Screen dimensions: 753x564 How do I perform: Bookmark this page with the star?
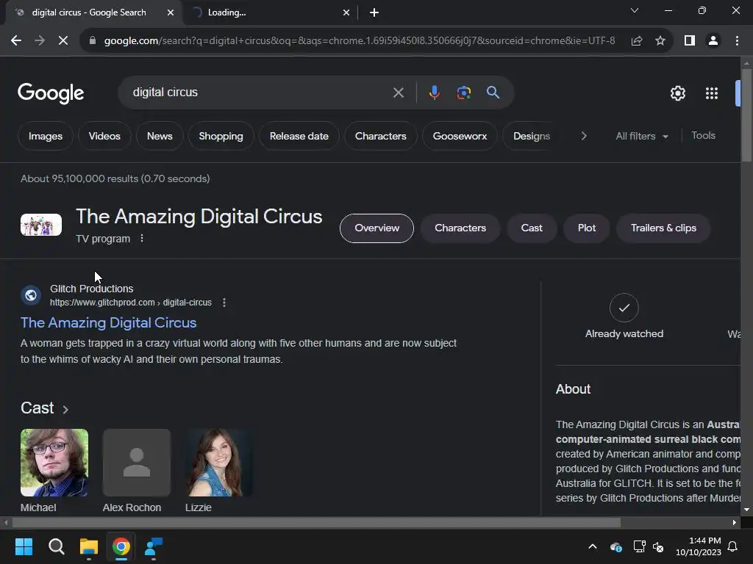click(660, 41)
